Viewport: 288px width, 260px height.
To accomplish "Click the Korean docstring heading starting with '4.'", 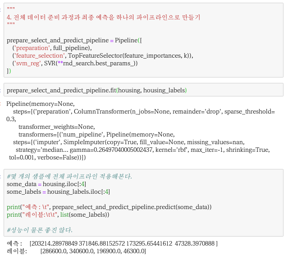I will 103,17.
